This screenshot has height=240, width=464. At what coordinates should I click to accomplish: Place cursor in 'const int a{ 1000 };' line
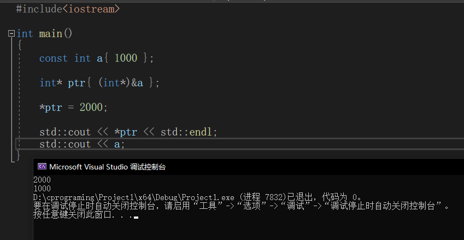tap(97, 58)
